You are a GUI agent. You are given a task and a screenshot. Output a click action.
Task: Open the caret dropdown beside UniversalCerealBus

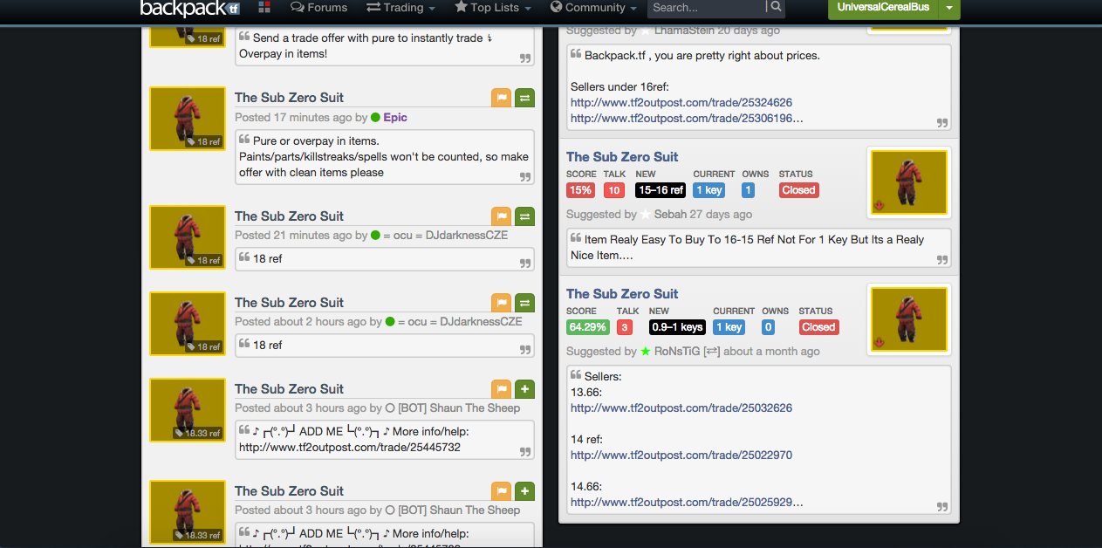(949, 8)
